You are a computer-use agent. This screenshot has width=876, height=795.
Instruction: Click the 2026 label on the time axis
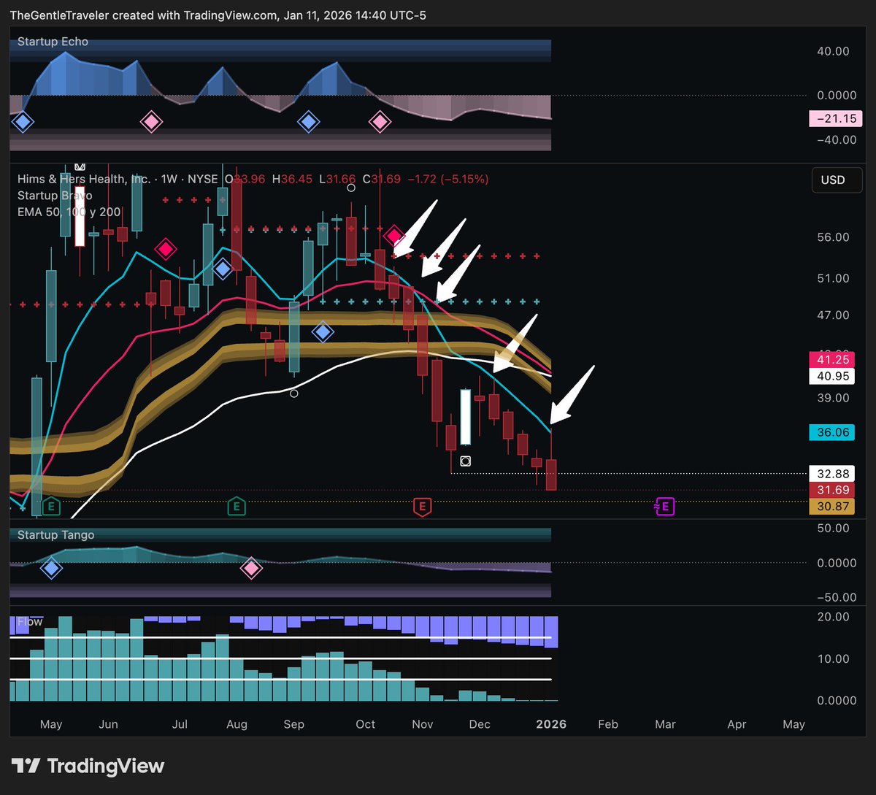551,724
